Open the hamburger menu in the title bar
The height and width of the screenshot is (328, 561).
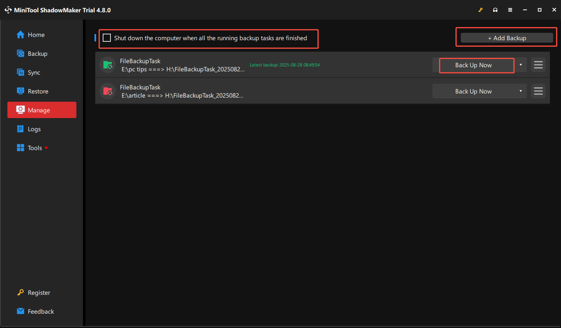pyautogui.click(x=510, y=9)
